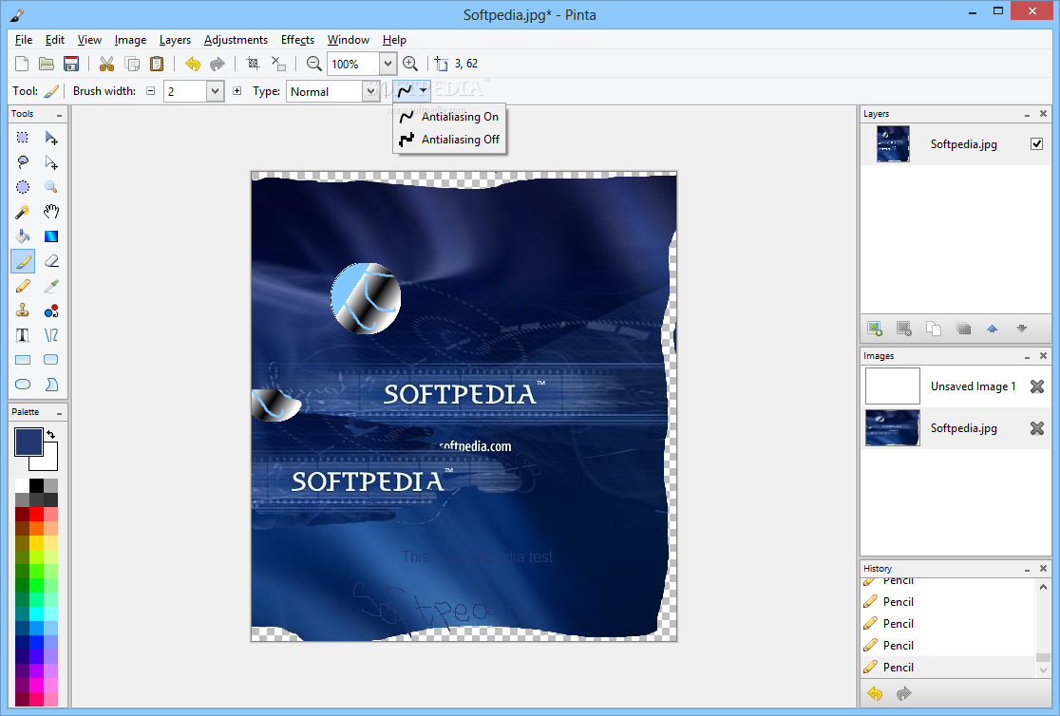The height and width of the screenshot is (716, 1060).
Task: Select the Color Picker tool
Action: [50, 286]
